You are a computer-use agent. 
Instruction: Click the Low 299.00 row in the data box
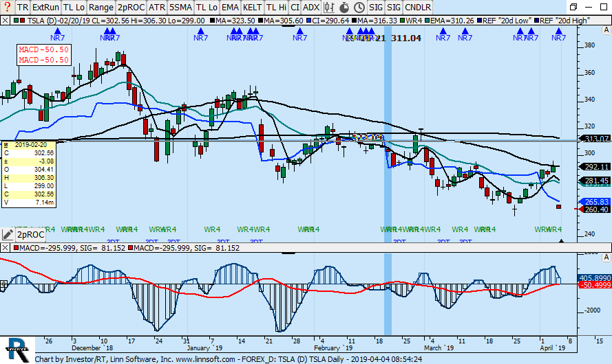point(28,186)
